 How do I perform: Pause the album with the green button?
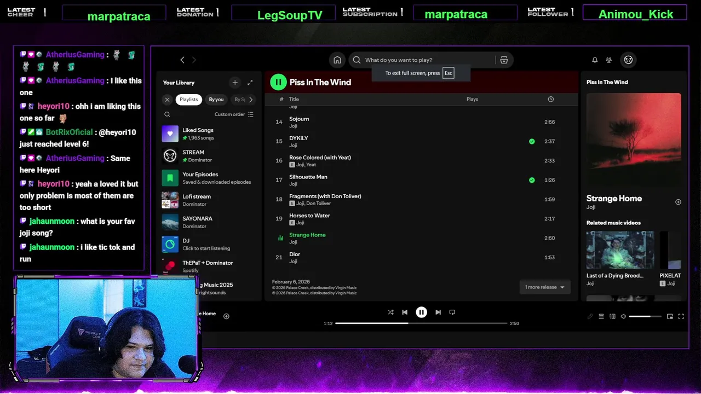[x=278, y=82]
